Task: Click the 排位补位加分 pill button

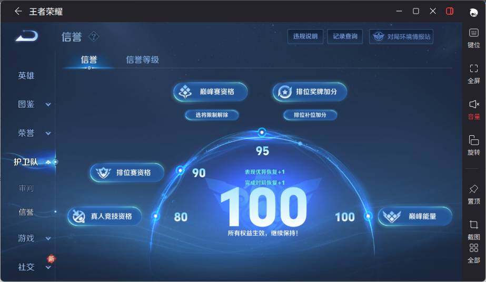Action: 310,115
